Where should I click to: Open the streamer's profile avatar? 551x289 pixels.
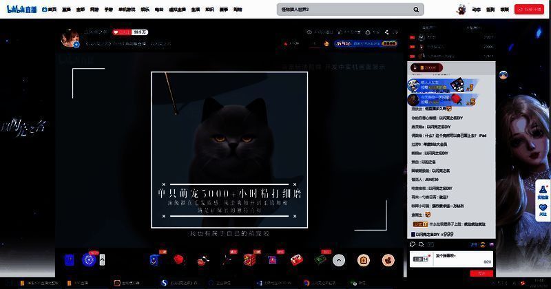70,38
